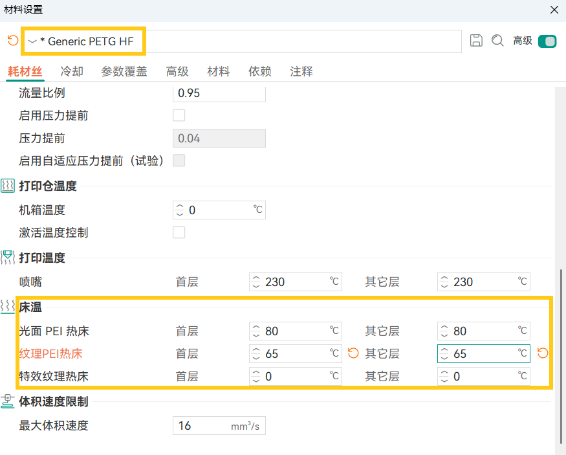Viewport: 566px width, 455px height.
Task: Click the 压力提前 field showing 0.04
Action: (x=219, y=138)
